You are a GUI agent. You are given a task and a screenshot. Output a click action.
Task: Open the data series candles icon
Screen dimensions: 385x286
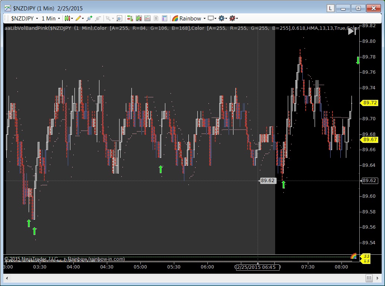[x=139, y=18]
